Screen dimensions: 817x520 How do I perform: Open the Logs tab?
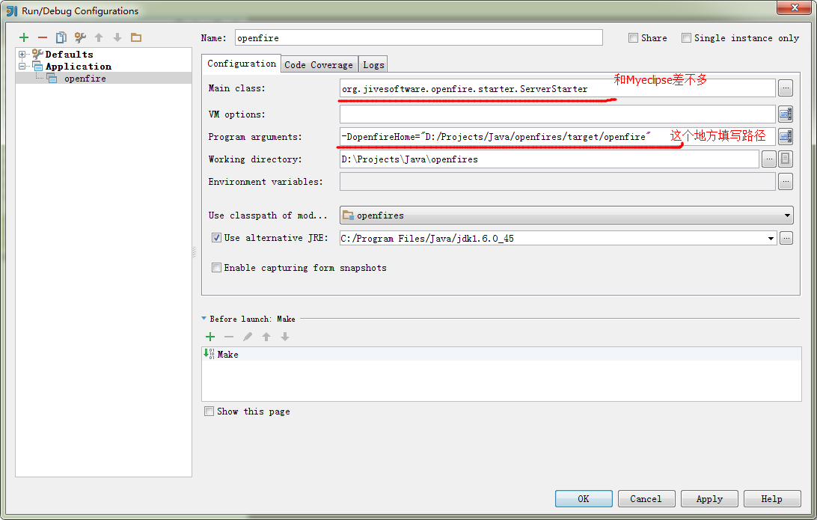coord(373,64)
